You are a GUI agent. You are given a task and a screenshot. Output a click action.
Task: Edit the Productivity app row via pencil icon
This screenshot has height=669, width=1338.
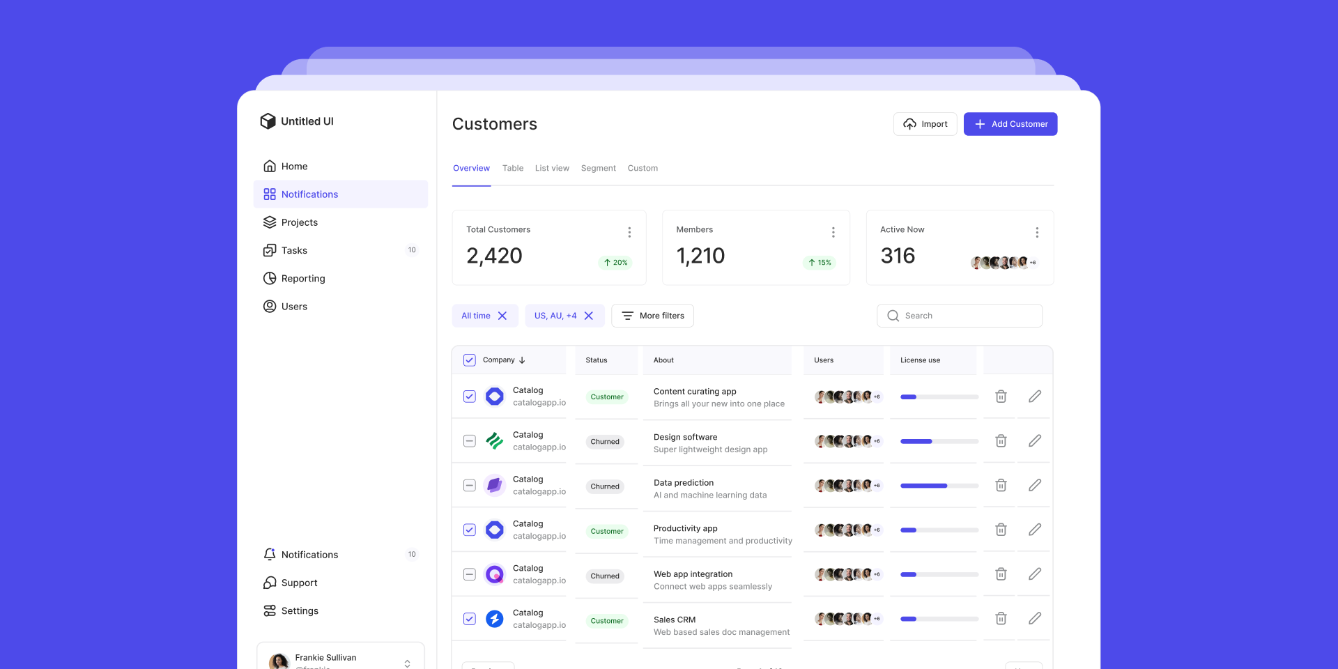point(1035,530)
